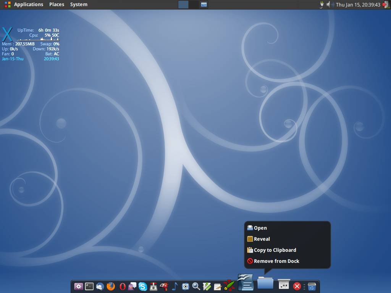Click the red X circle icon in dock
This screenshot has height=293, width=391.
pyautogui.click(x=297, y=287)
